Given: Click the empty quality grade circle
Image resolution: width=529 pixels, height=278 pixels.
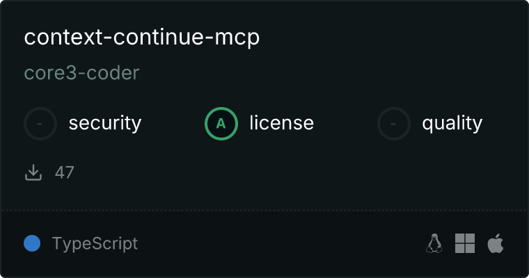Looking at the screenshot, I should click(x=394, y=124).
